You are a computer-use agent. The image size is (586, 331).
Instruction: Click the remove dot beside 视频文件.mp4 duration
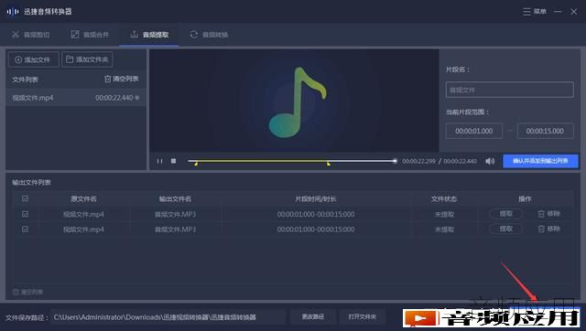pyautogui.click(x=137, y=98)
